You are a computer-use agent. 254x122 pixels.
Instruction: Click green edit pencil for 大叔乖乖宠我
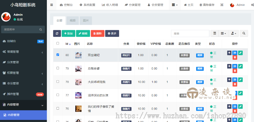(x=240, y=80)
